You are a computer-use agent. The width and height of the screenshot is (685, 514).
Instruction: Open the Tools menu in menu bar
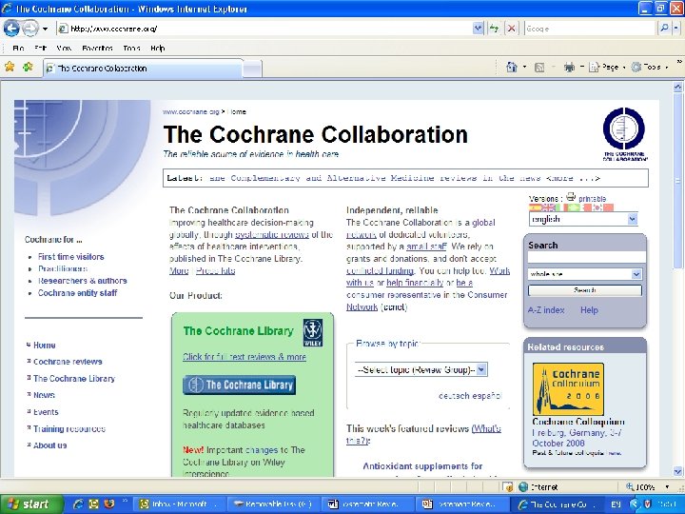(131, 49)
